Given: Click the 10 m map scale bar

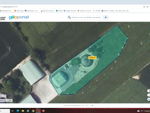Looking at the screenshot, I should 6,100.
